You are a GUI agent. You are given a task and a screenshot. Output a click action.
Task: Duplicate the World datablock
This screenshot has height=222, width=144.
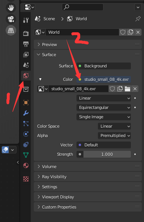130,32
